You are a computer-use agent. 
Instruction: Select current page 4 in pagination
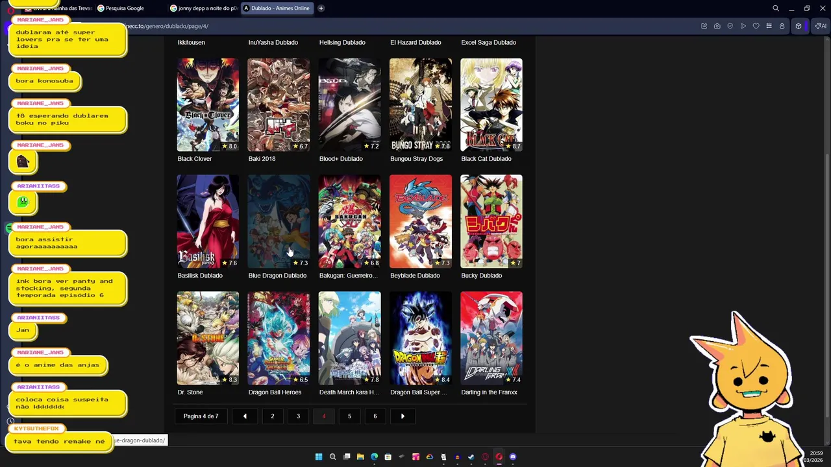click(324, 416)
